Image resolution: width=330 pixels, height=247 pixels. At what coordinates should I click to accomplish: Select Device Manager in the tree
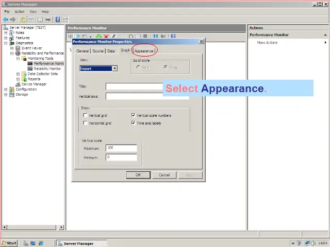tap(34, 84)
